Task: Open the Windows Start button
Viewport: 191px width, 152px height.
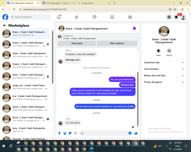Action: 3,146
